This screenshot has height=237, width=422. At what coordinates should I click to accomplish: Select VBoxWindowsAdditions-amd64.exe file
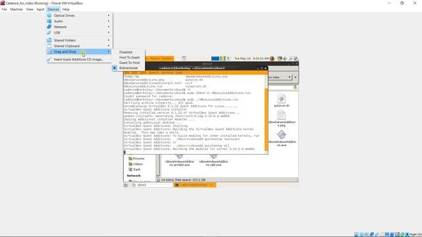click(x=179, y=161)
